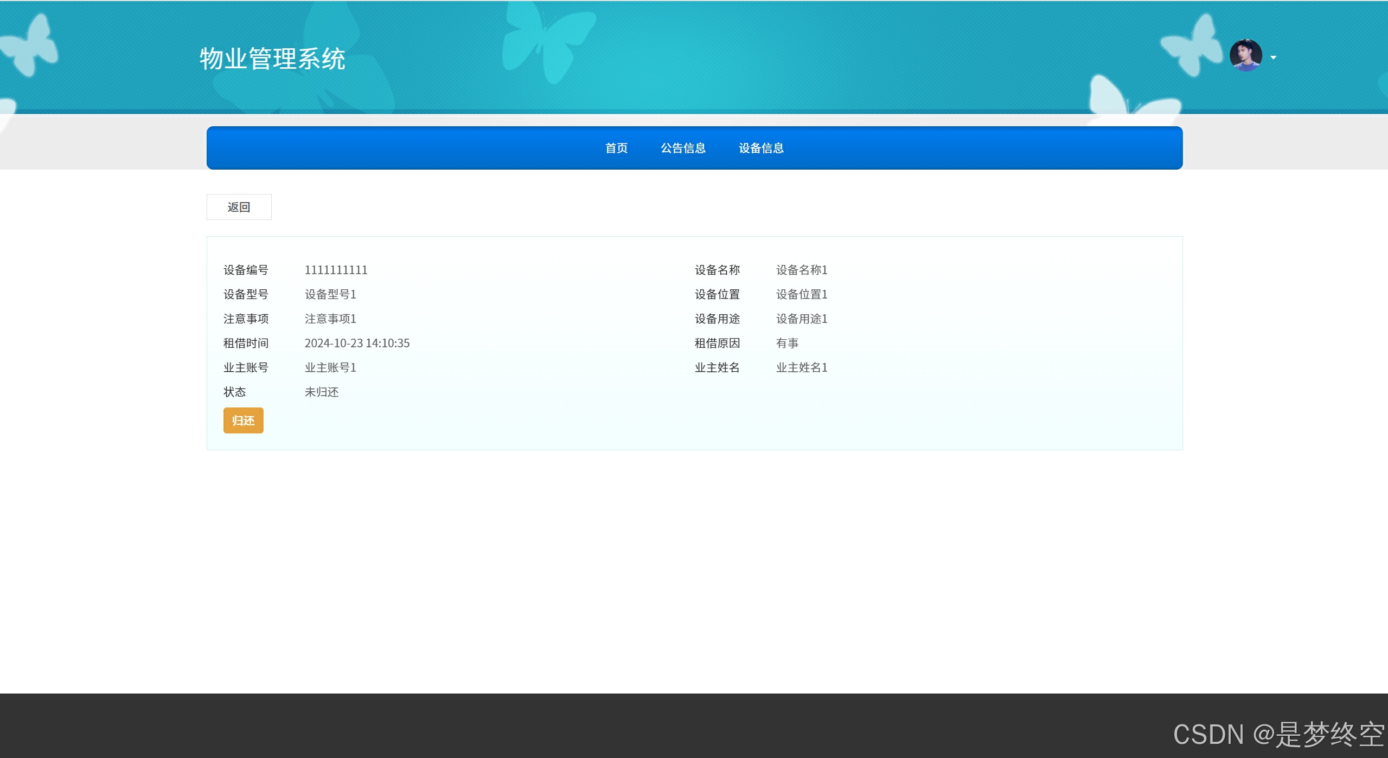Click the 物业管理系统 site title

coord(272,59)
